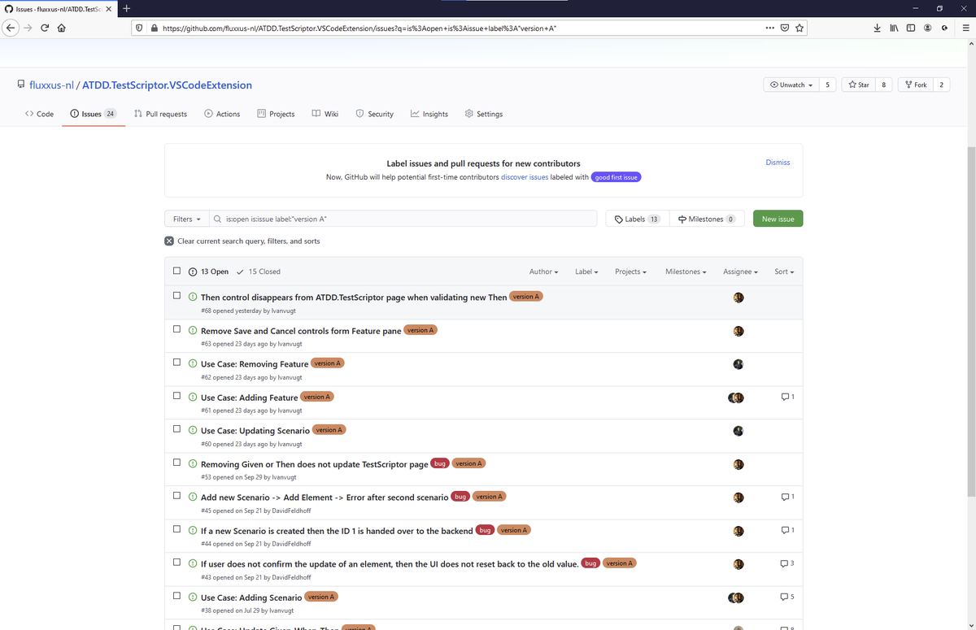Select the Removing Given or Then issue
This screenshot has height=630, width=976.
[x=176, y=463]
